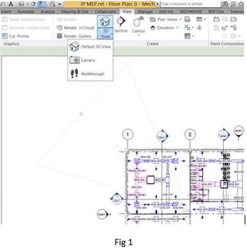Activate the Section tool in Create panel

121,25
